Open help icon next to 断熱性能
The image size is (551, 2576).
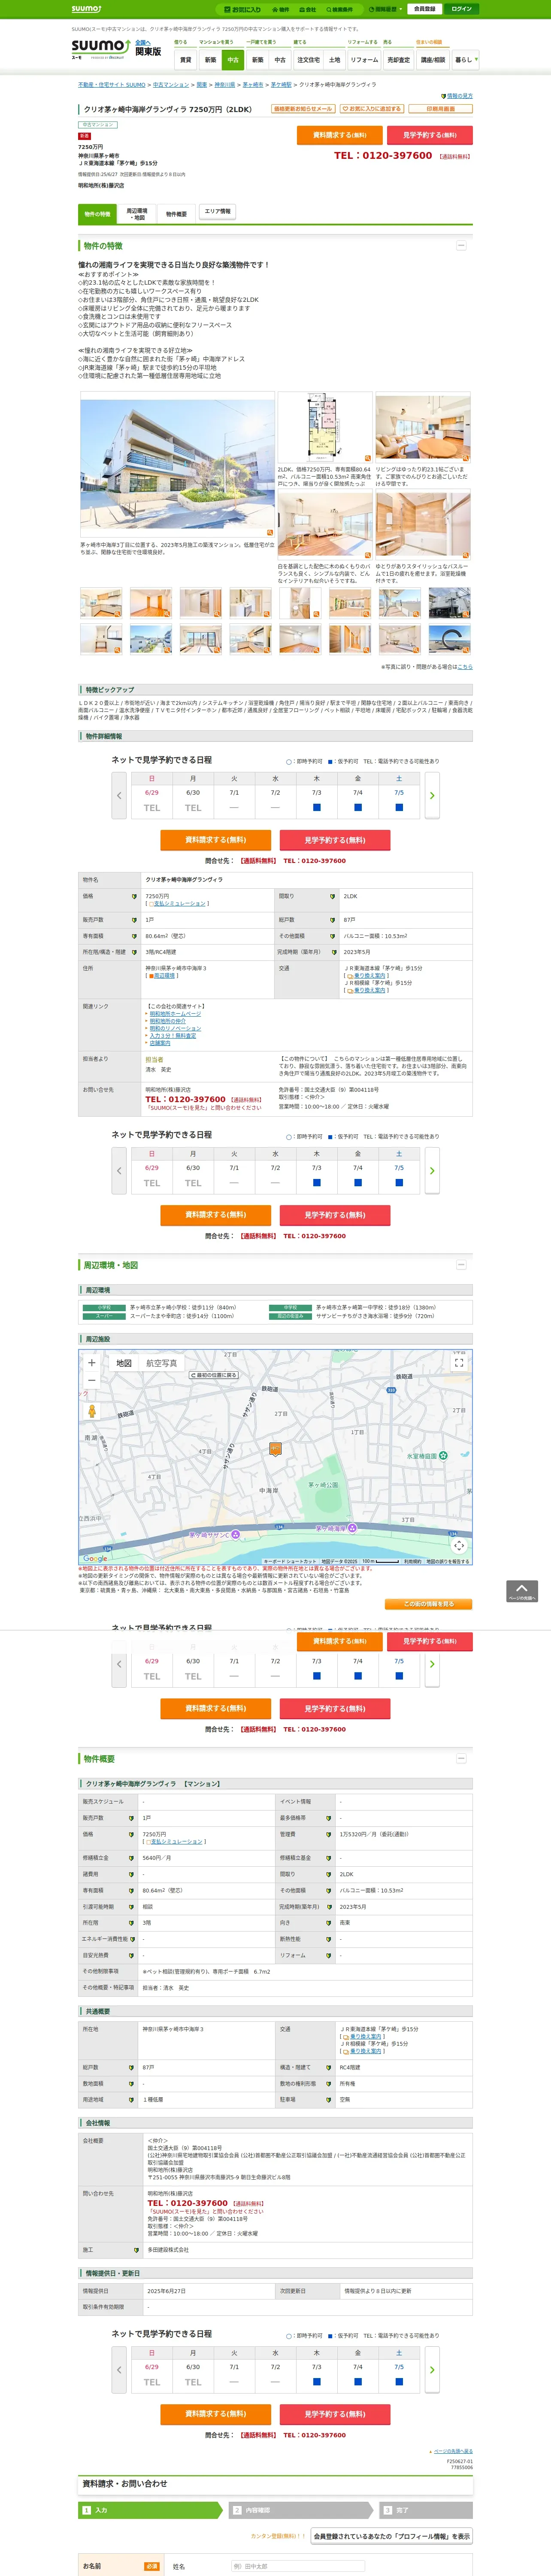329,1939
